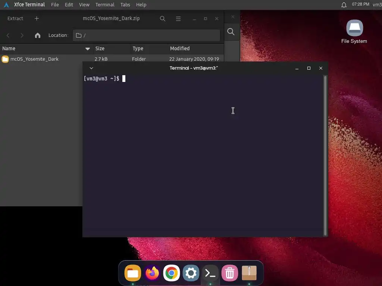This screenshot has width=382, height=286.
Task: Open the terminal window's dropdown chevron menu
Action: tap(91, 68)
